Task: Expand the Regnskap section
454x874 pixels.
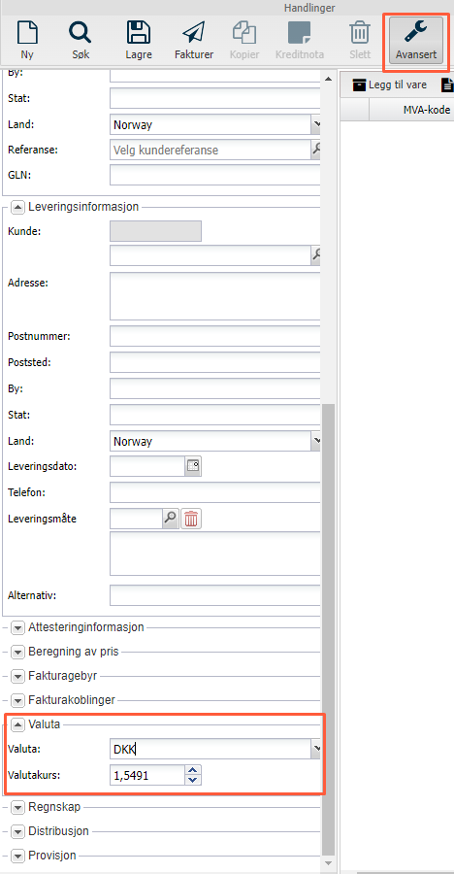Action: (x=18, y=806)
